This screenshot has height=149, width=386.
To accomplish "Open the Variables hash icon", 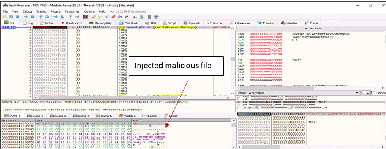I will [127, 17].
